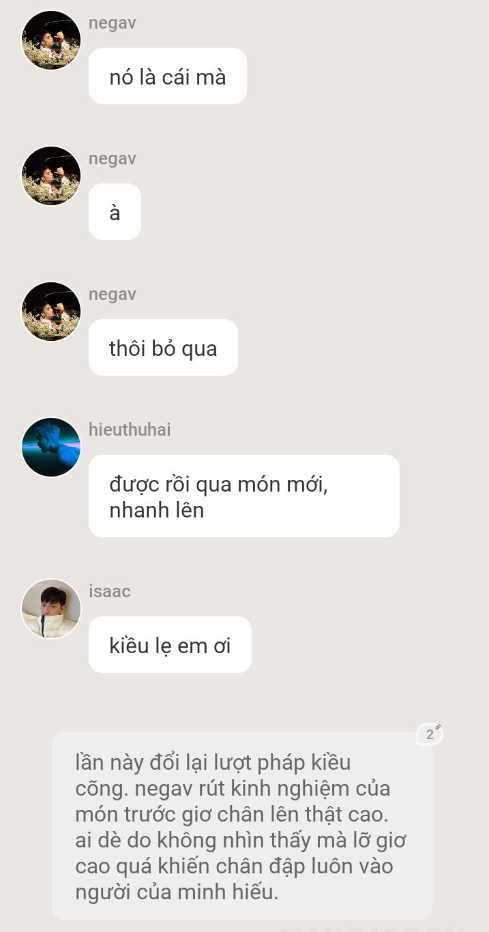Screen dimensions: 489x932
Task: Click the negav username above "nó là cái mà"
Action: click(113, 23)
